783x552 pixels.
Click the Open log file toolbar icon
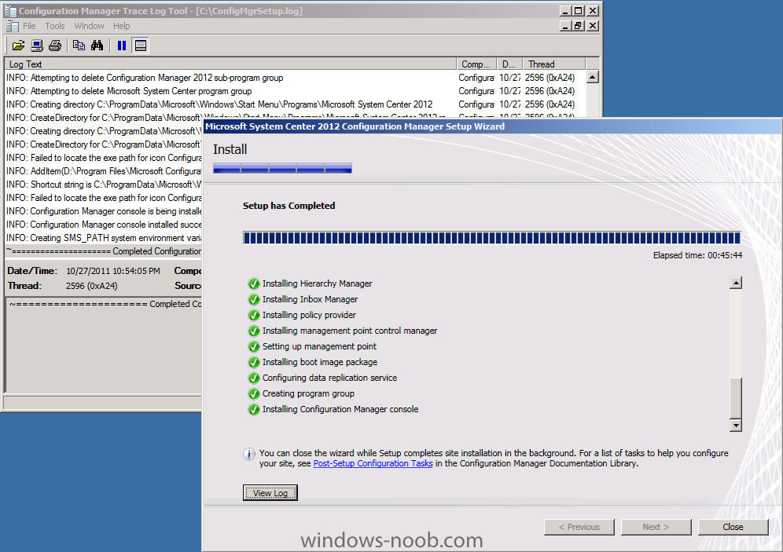[x=19, y=46]
